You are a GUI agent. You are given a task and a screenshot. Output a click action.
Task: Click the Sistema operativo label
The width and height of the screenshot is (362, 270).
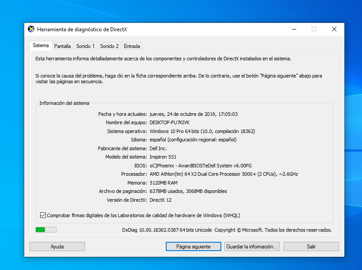point(127,131)
